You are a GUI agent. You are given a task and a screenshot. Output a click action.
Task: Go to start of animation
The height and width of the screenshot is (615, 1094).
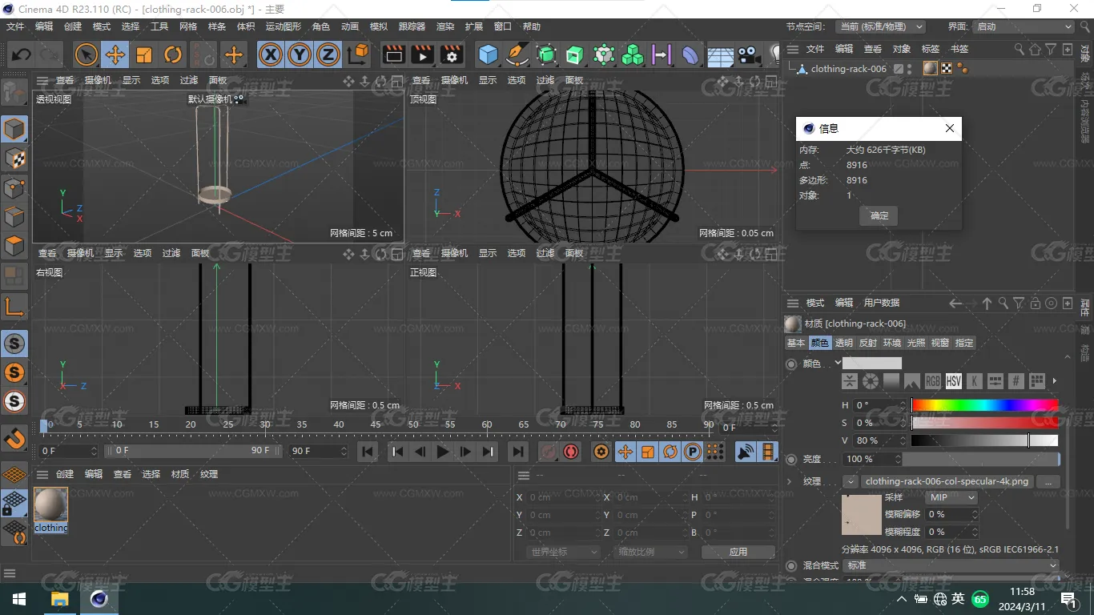(x=368, y=452)
